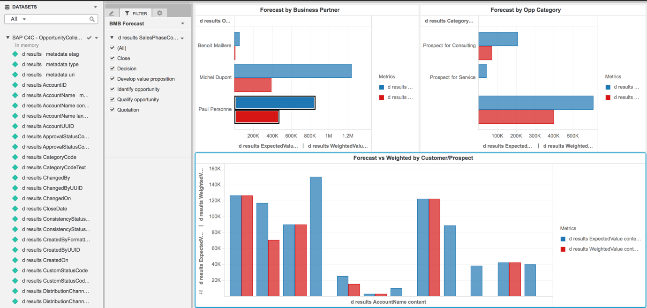Open the pencil edit tab beside FILTER

(112, 13)
